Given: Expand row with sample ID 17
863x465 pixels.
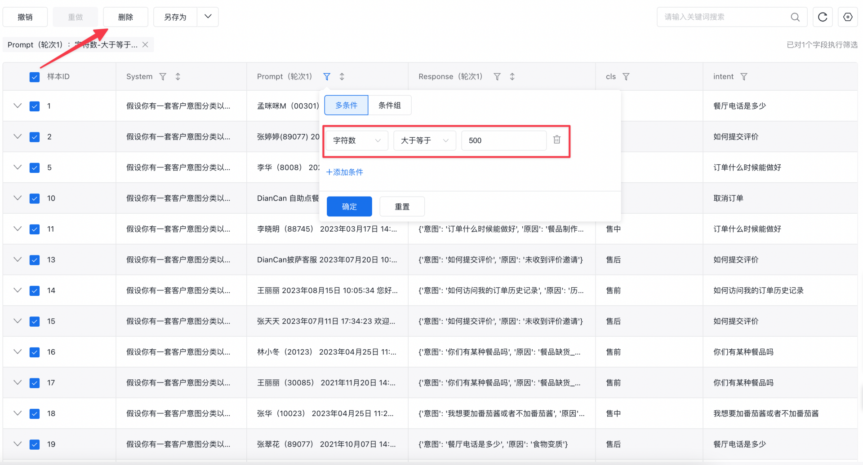Looking at the screenshot, I should [18, 382].
